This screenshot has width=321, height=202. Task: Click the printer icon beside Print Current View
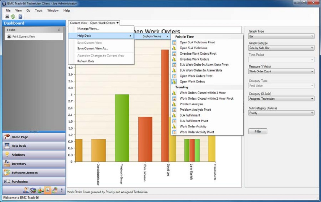point(9,36)
